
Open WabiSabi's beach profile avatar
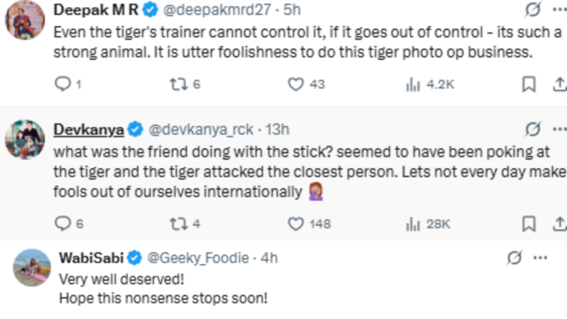pyautogui.click(x=32, y=267)
